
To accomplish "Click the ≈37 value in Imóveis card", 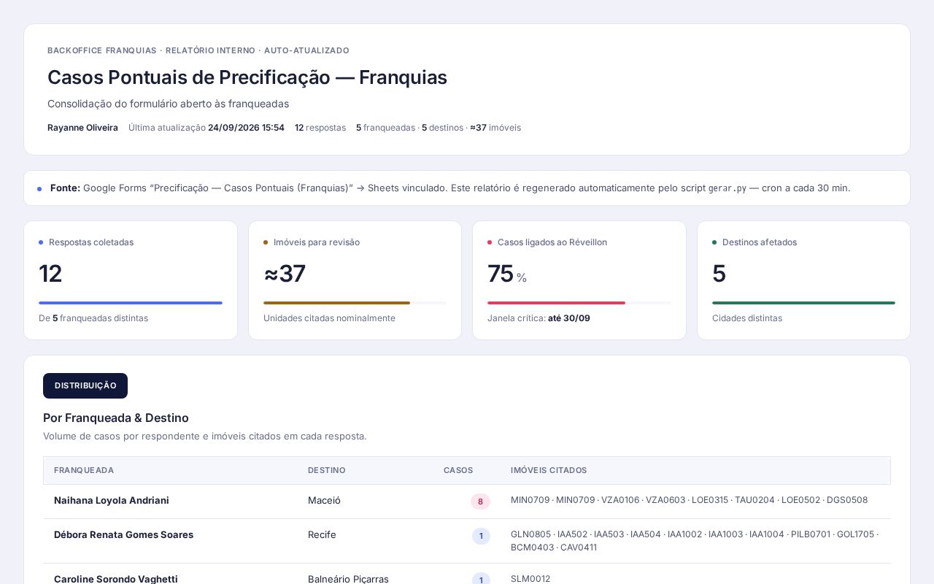I will pos(285,274).
